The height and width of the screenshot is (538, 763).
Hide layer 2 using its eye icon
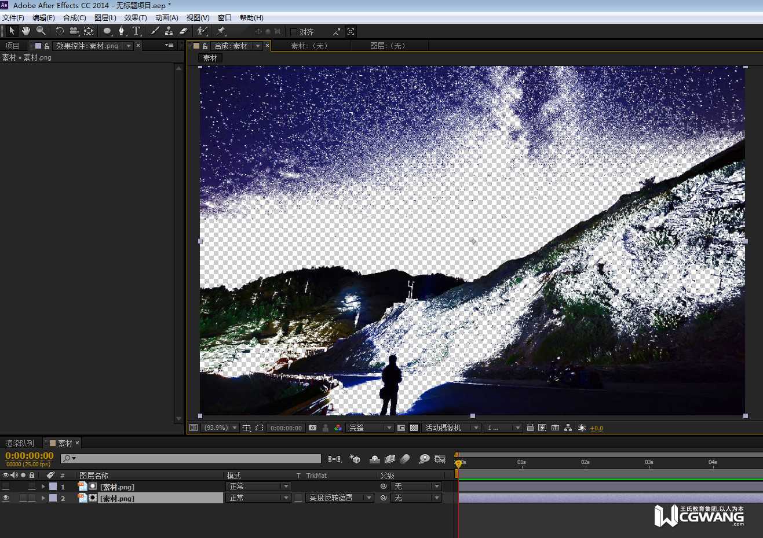pyautogui.click(x=6, y=498)
